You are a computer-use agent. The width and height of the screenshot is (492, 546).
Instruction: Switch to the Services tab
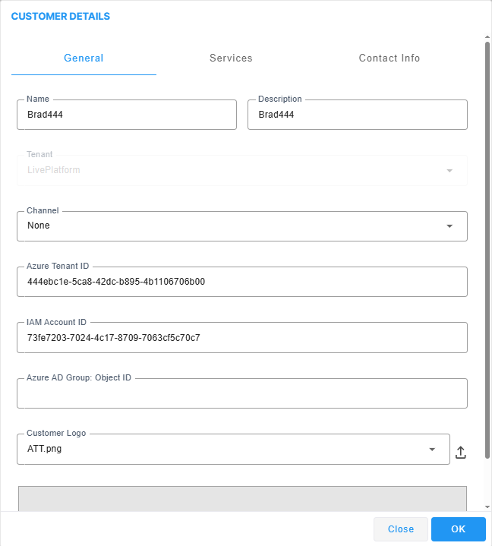pyautogui.click(x=231, y=58)
